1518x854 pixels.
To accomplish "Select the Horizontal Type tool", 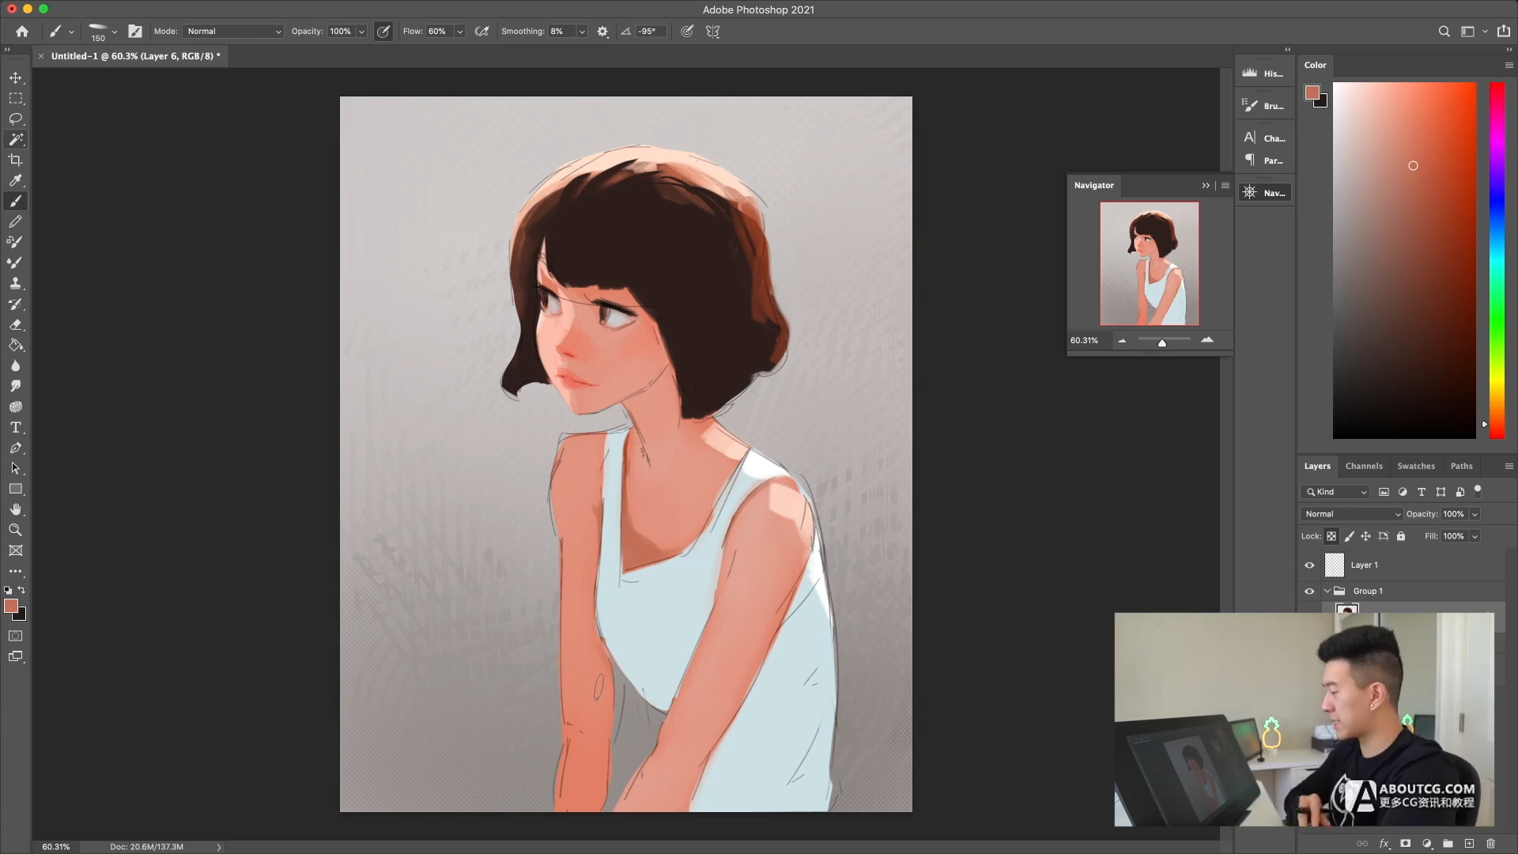I will (x=15, y=427).
